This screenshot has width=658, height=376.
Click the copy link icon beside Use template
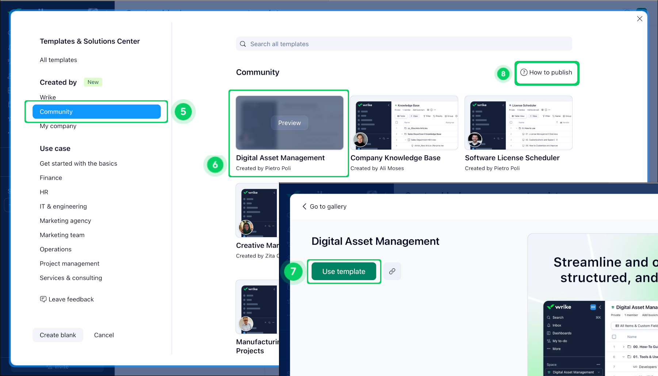[x=392, y=271]
